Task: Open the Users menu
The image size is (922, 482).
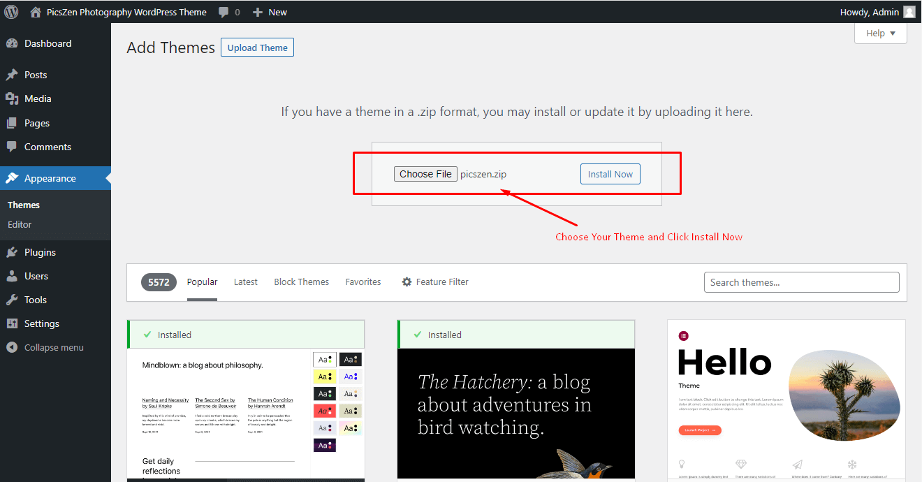Action: (55, 276)
